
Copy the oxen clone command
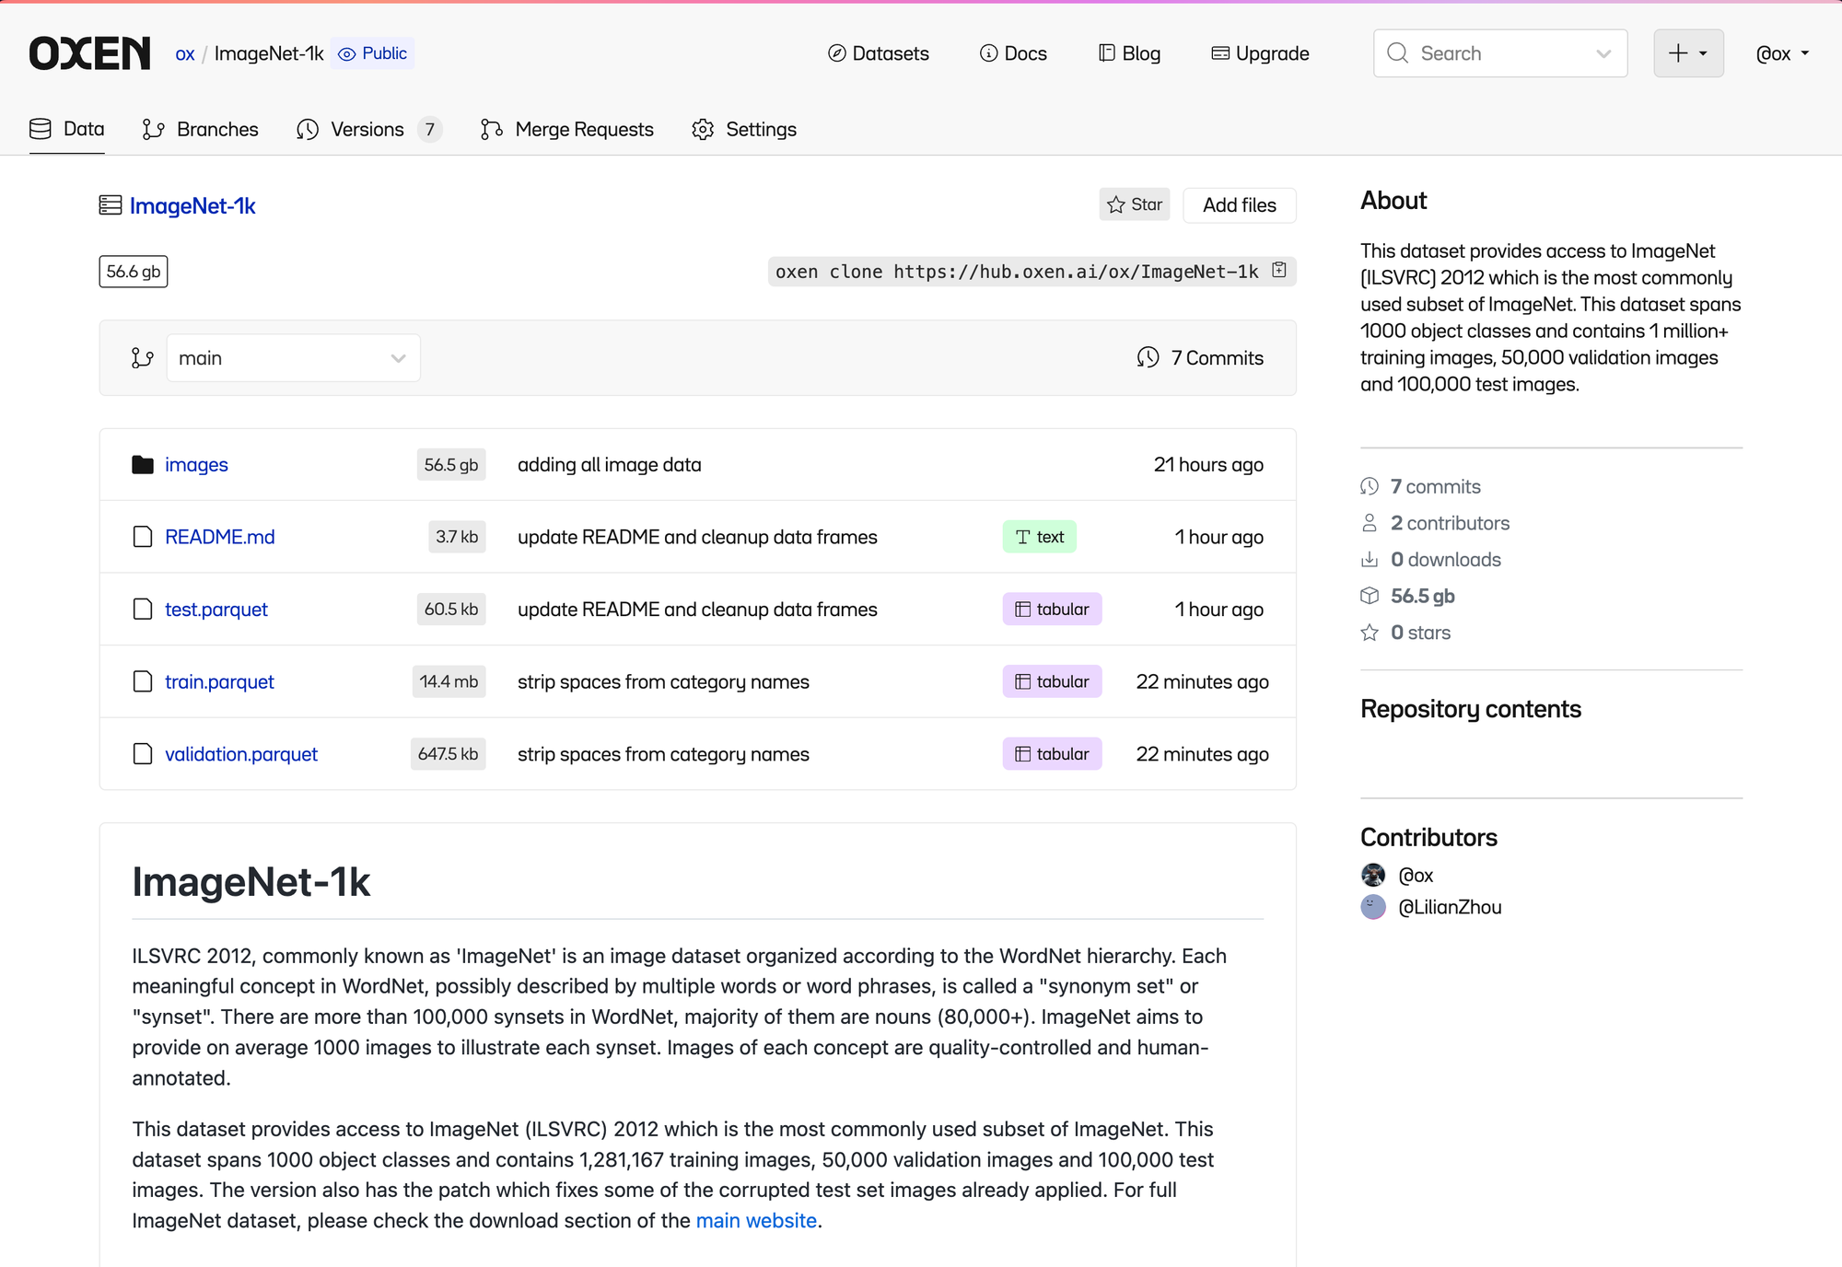(x=1278, y=270)
